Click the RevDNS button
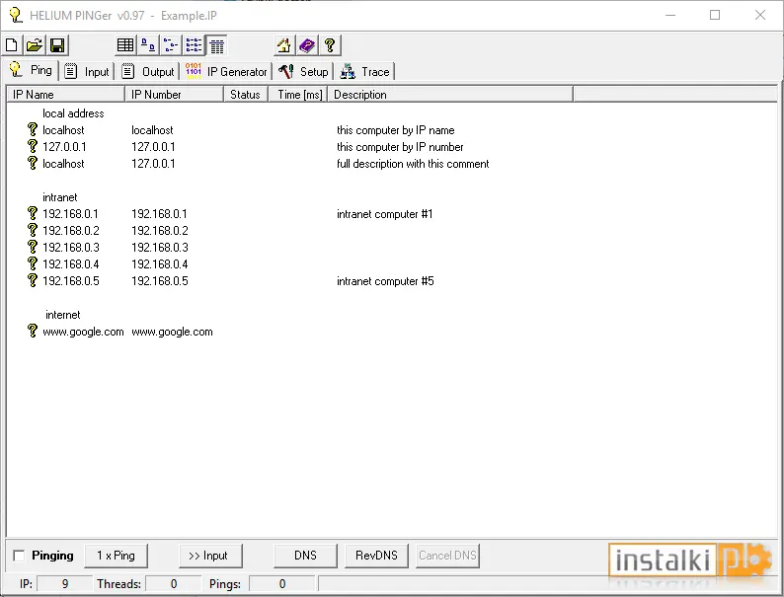Image resolution: width=784 pixels, height=597 pixels. 376,556
